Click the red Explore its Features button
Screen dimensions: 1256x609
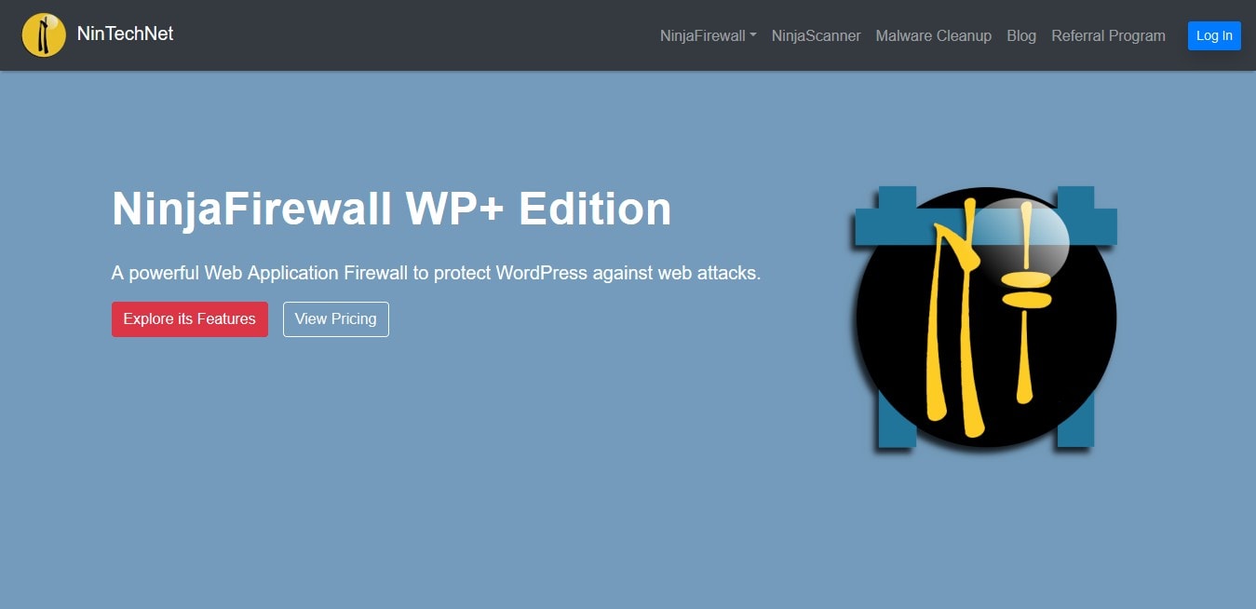coord(190,319)
